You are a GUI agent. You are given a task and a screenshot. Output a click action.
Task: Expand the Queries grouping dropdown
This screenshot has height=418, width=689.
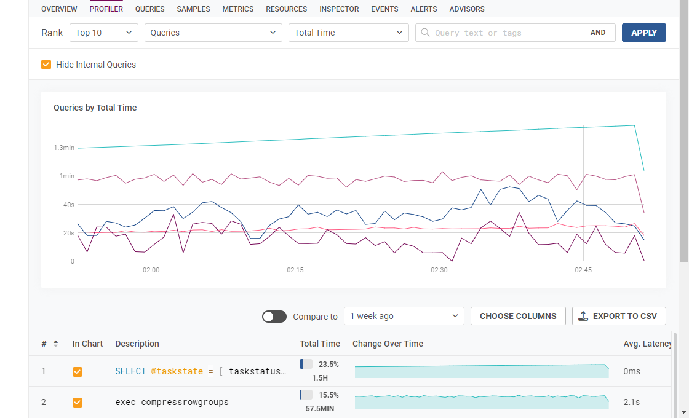coord(213,33)
